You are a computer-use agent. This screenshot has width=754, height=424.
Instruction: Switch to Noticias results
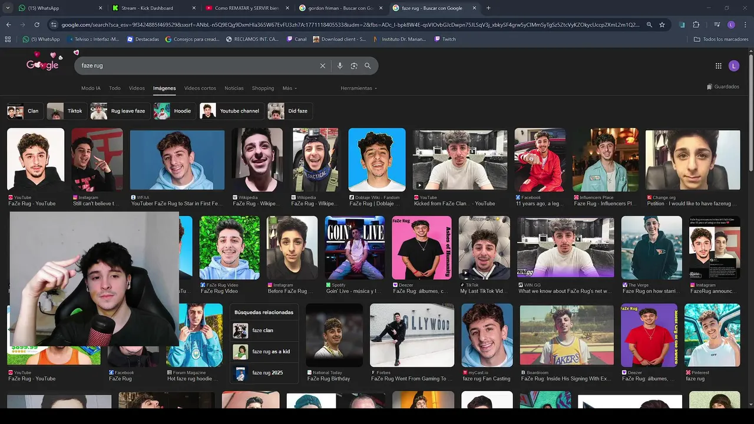234,88
